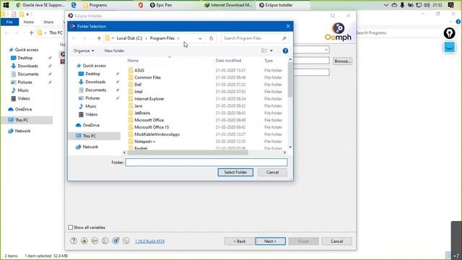This screenshot has width=462, height=260.
Task: Sort by Name column header
Action: [x=133, y=61]
